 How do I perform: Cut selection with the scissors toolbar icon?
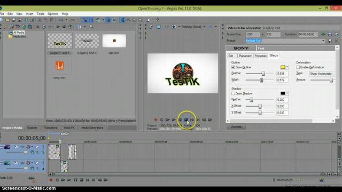click(40, 20)
